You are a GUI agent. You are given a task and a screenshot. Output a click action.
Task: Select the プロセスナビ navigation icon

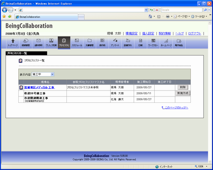click(64, 43)
